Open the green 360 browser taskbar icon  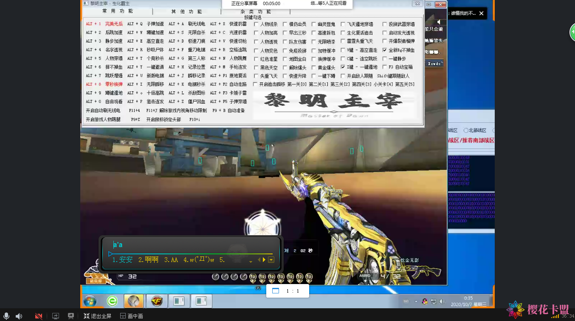tap(112, 301)
